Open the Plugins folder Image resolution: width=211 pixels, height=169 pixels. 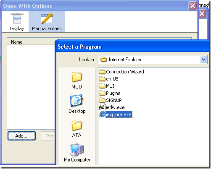[109, 93]
